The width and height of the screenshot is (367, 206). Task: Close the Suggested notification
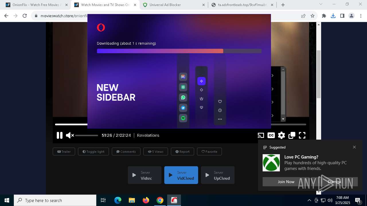point(354,147)
